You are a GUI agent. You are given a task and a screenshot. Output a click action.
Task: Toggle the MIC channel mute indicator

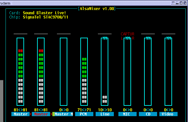pos(128,38)
